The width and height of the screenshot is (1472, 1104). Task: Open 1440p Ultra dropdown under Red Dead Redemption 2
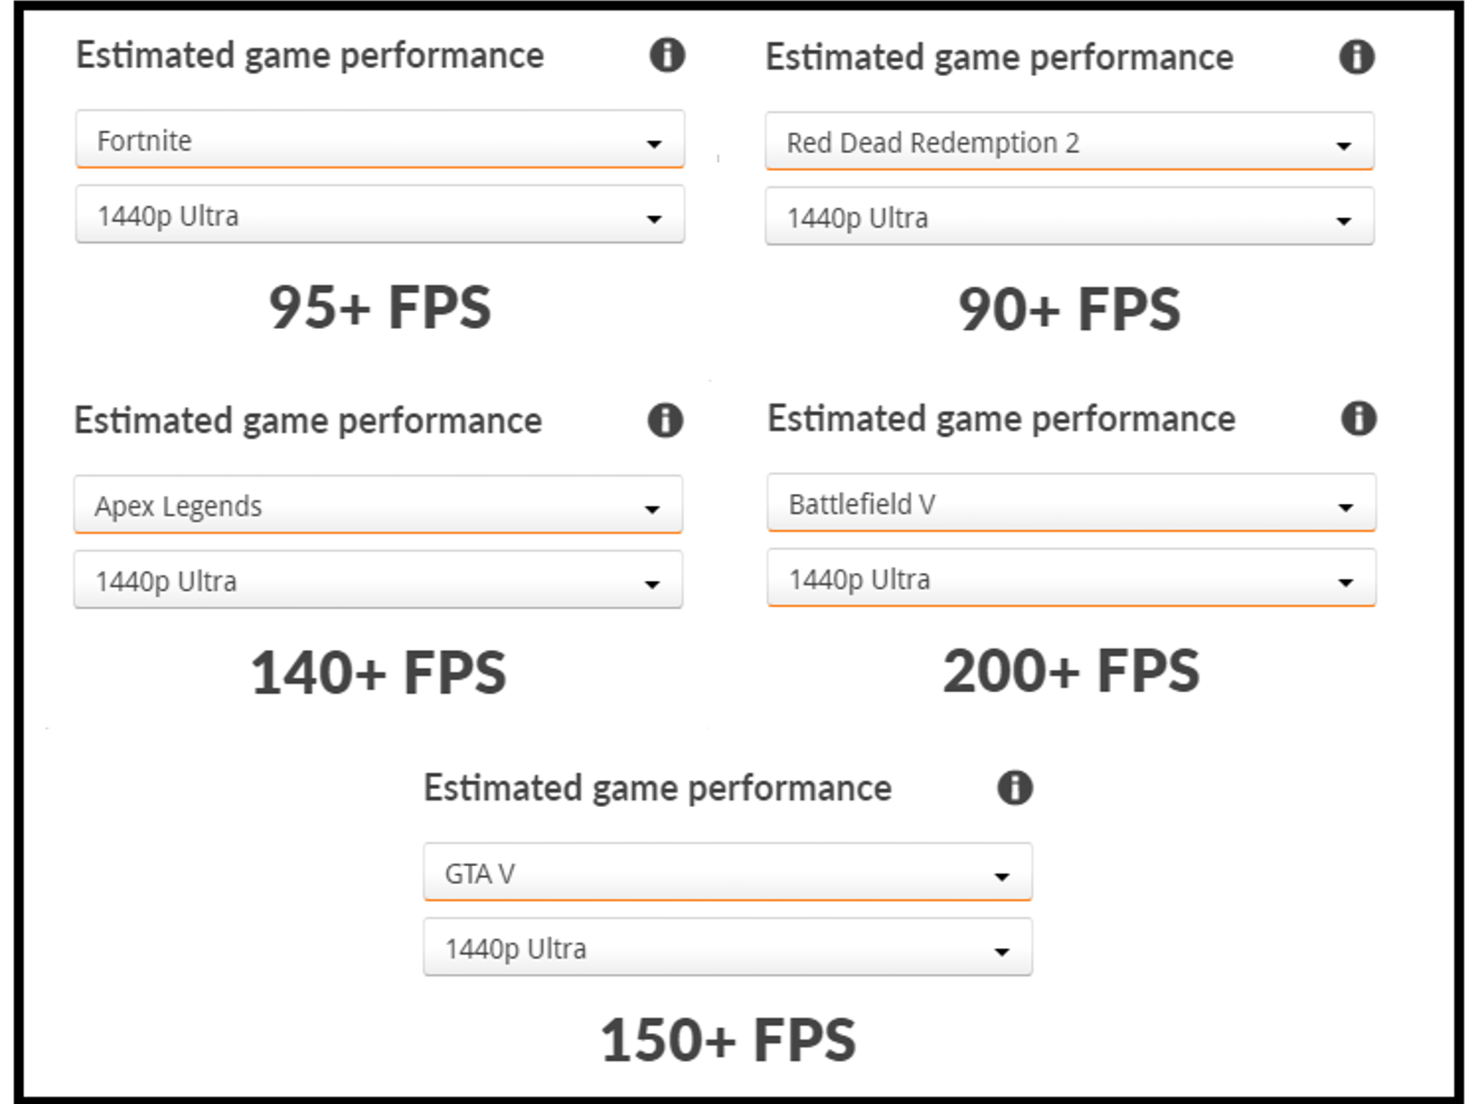[1069, 216]
